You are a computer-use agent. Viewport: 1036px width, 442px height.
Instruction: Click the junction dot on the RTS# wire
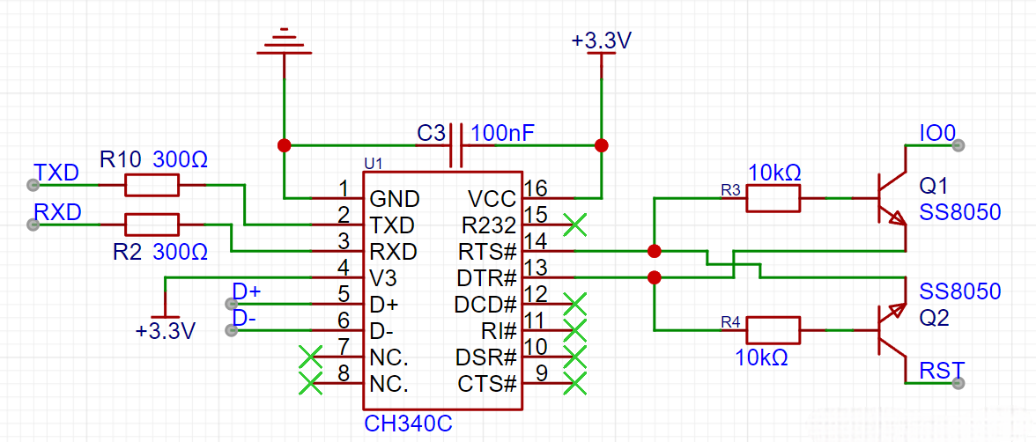coord(654,251)
